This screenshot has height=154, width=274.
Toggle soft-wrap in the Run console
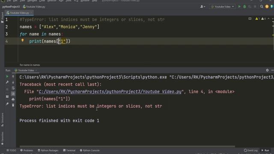point(13,88)
